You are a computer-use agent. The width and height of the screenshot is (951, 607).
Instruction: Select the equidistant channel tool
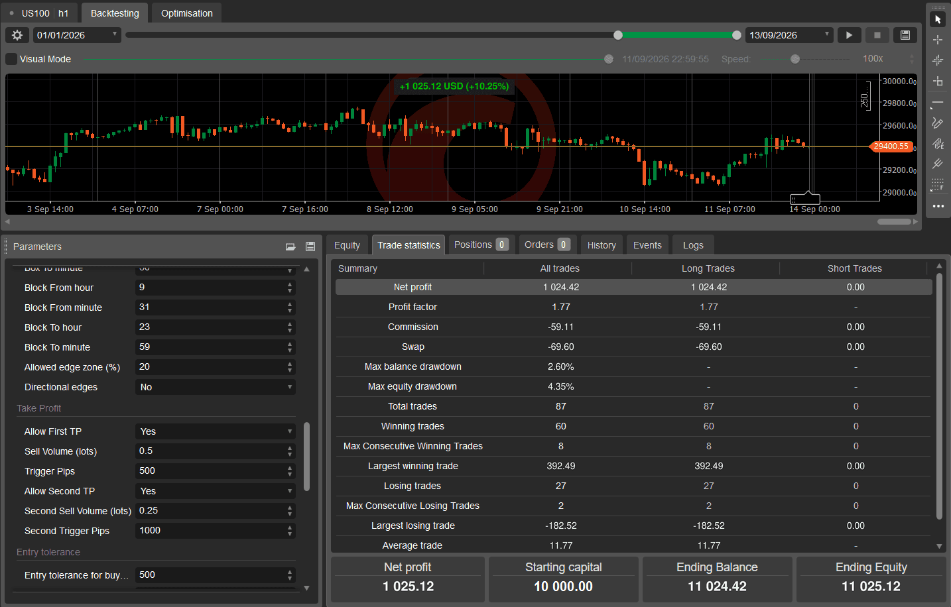click(938, 143)
